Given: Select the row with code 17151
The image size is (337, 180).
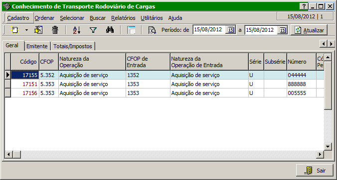Looking at the screenshot, I should [165, 84].
